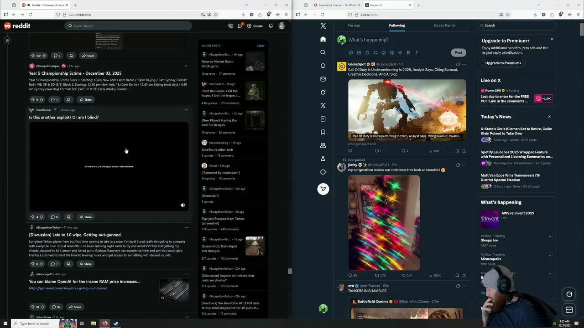Switch to the Roach Ranch tab on X
Image resolution: width=584 pixels, height=328 pixels.
point(444,26)
